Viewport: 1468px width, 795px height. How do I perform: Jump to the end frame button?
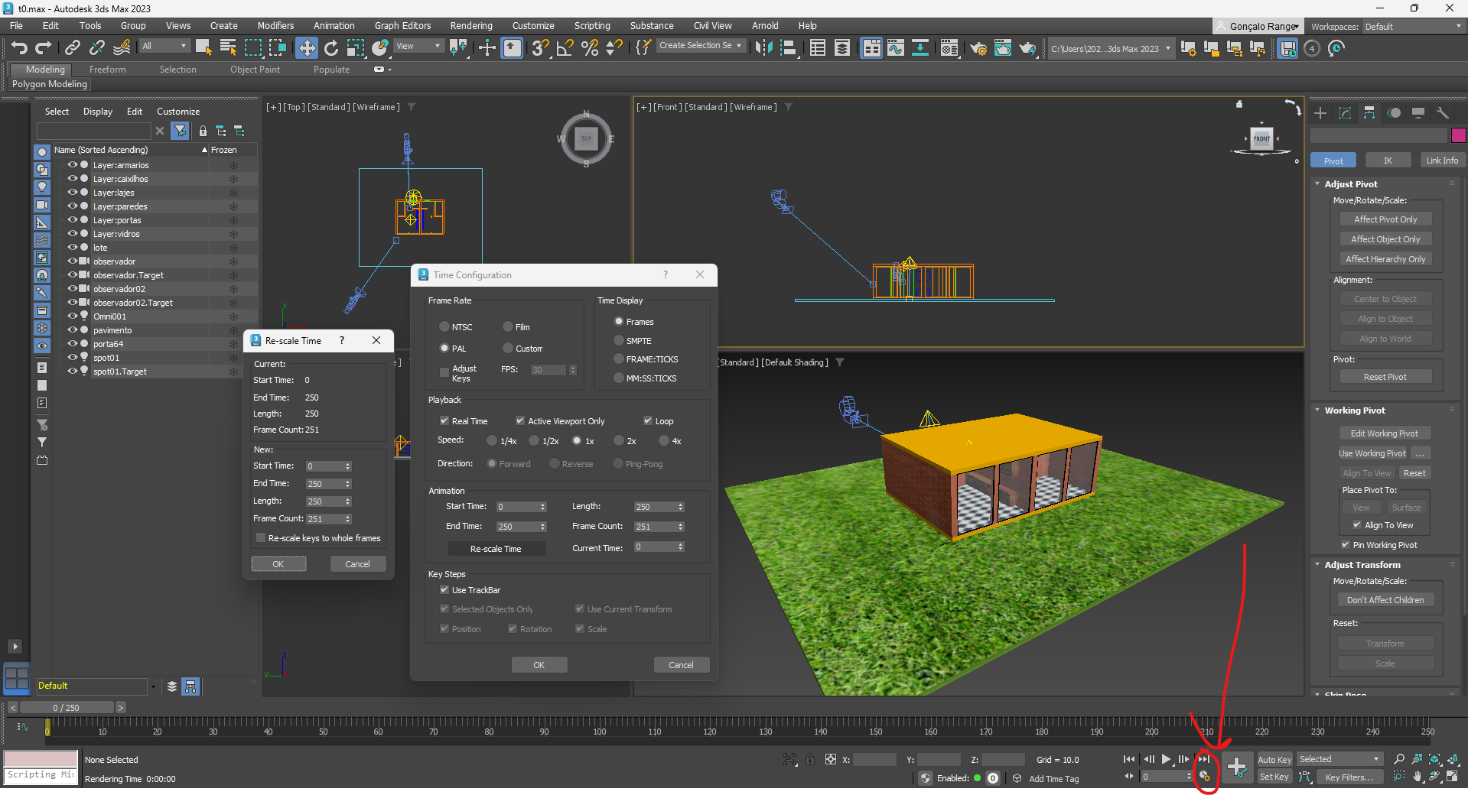click(1203, 759)
